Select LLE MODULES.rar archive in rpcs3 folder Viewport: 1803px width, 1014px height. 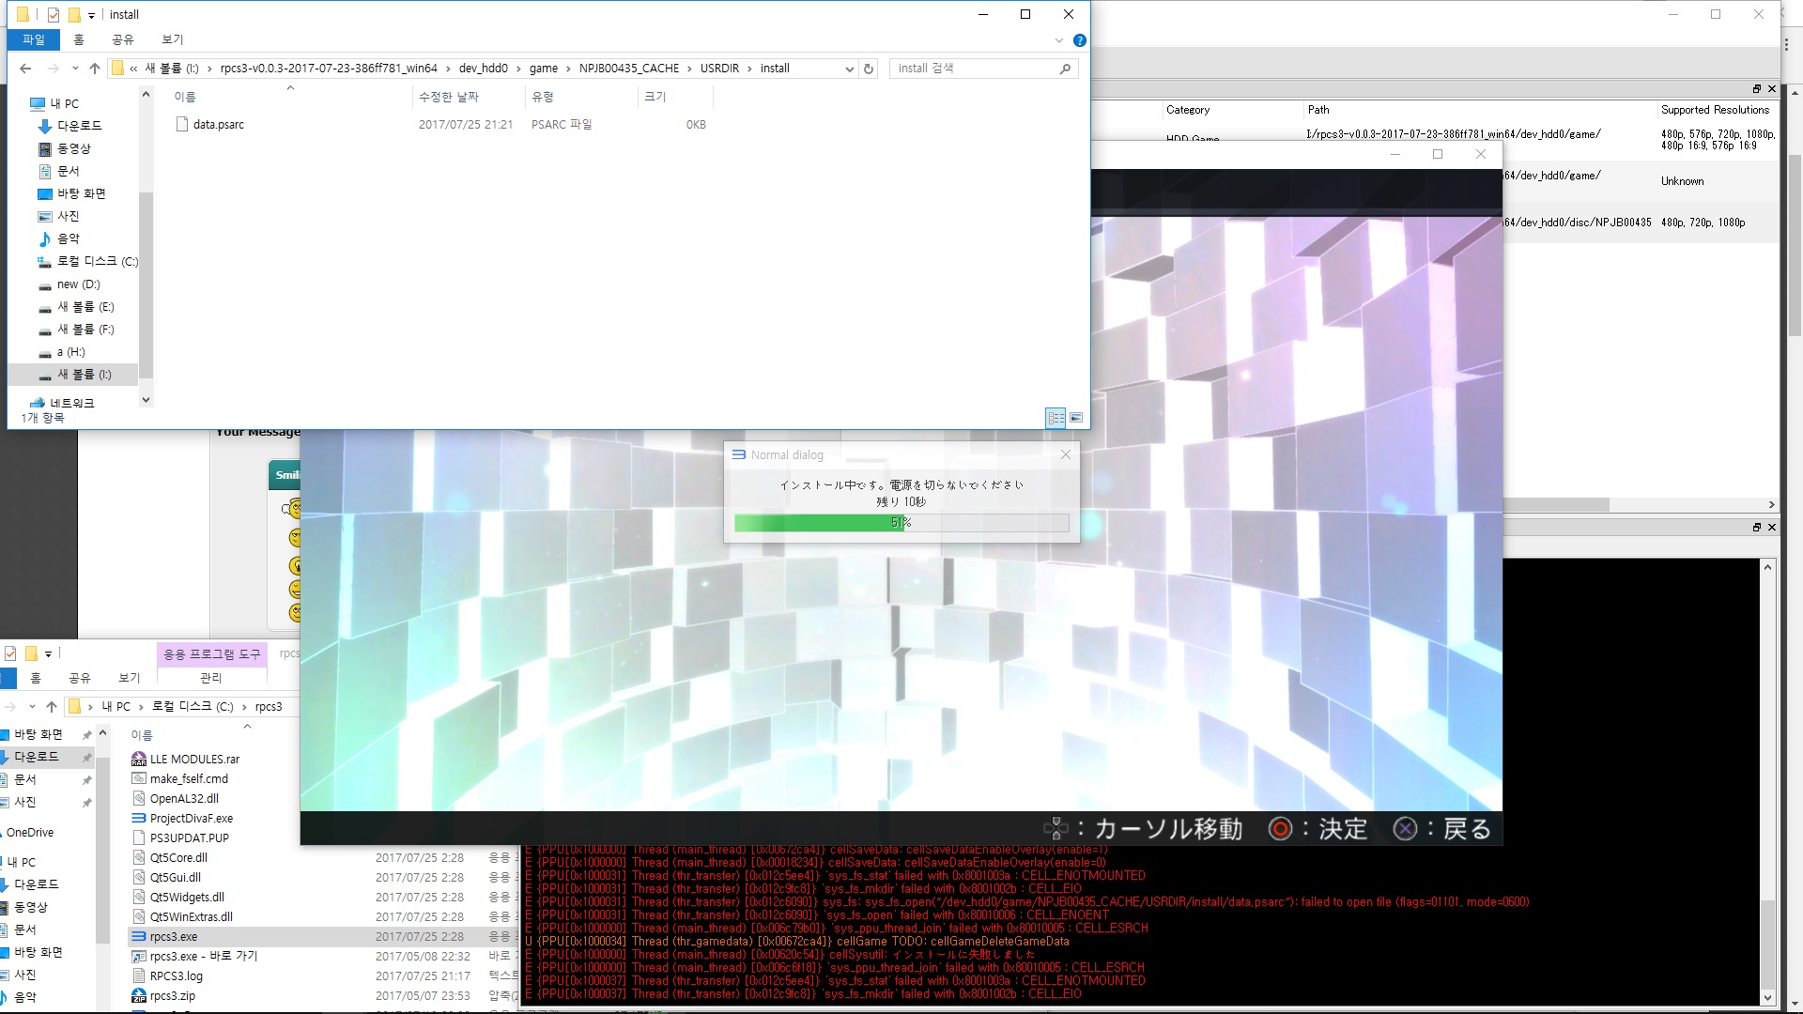(x=194, y=759)
